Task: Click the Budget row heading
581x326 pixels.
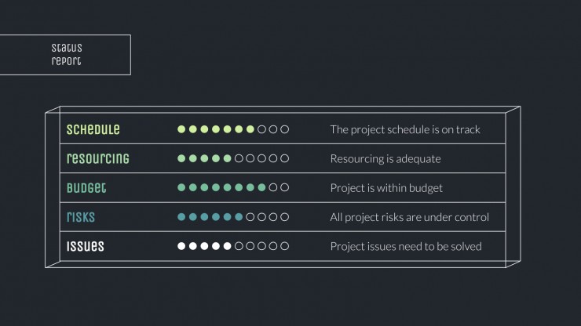Action: pos(86,187)
